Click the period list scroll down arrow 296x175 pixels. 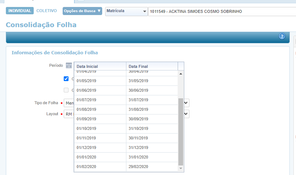pos(181,168)
